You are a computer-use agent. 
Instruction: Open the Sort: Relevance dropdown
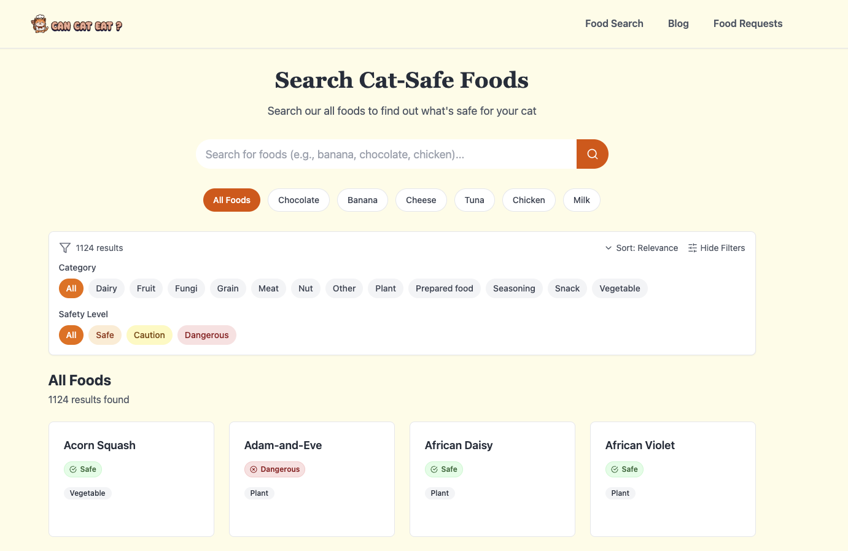(642, 248)
